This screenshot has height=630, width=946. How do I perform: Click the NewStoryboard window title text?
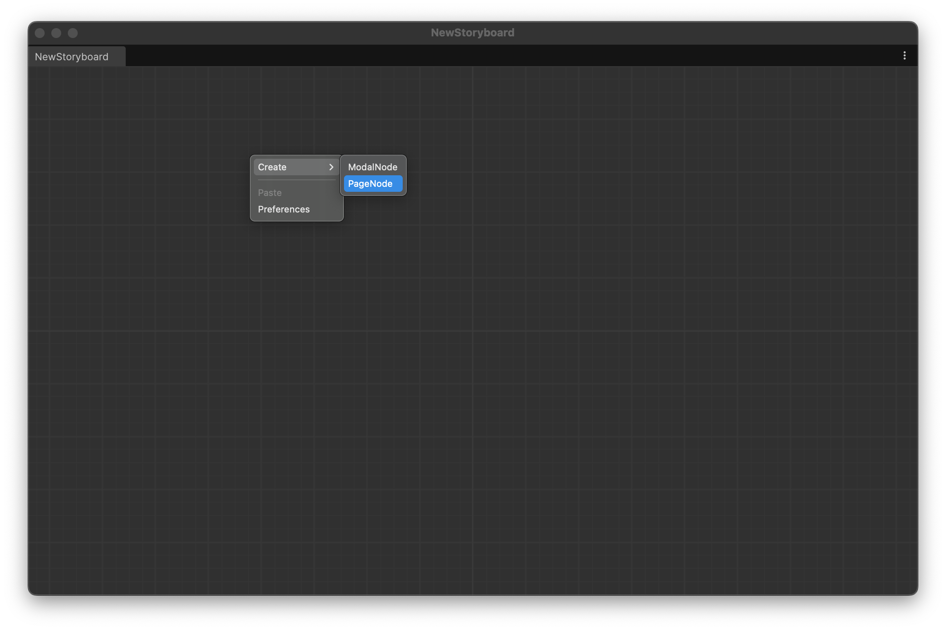473,33
